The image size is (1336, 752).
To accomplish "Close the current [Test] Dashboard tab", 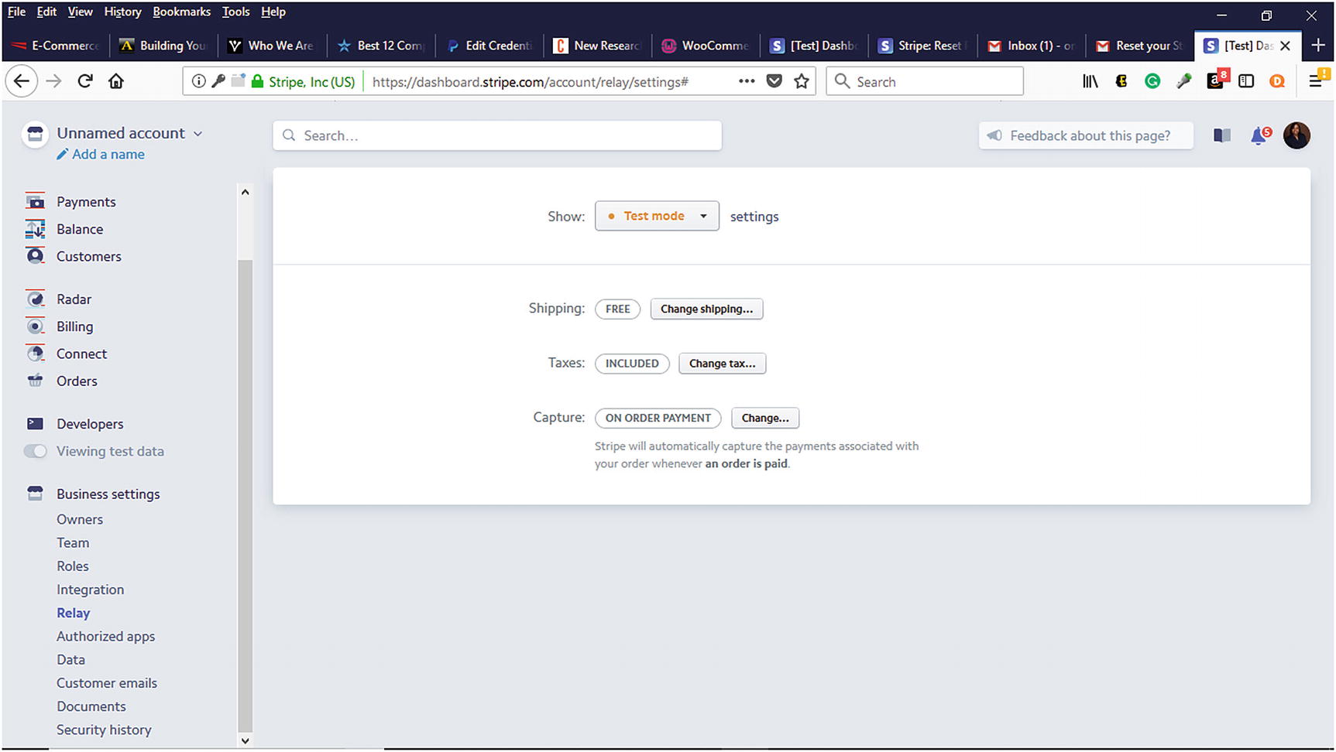I will [1286, 46].
